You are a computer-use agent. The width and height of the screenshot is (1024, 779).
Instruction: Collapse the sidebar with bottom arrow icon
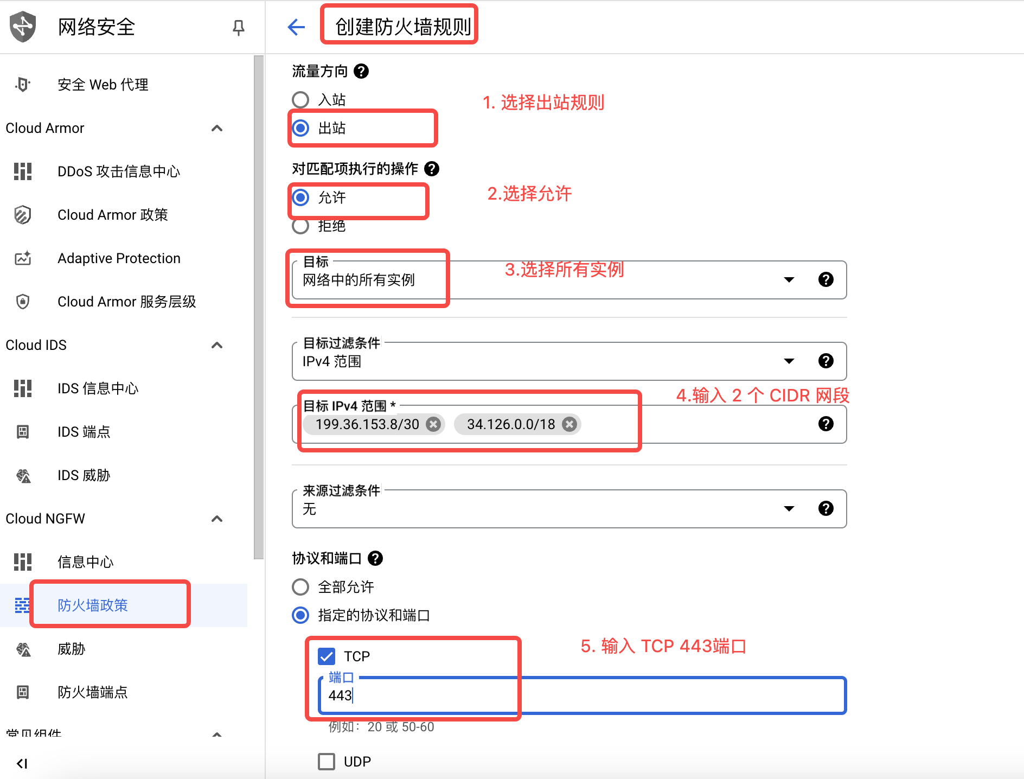tap(22, 764)
